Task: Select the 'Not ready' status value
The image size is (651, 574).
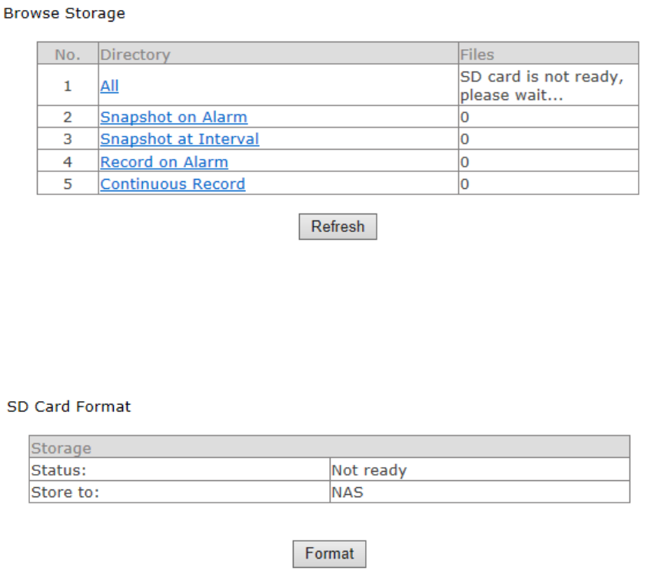Action: point(369,470)
